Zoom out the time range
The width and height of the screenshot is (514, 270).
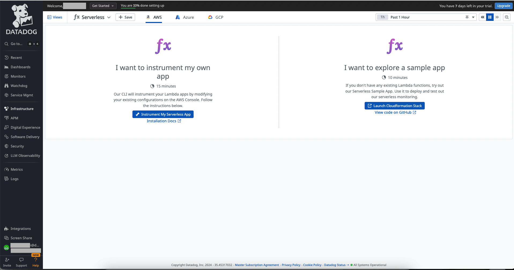(x=506, y=17)
